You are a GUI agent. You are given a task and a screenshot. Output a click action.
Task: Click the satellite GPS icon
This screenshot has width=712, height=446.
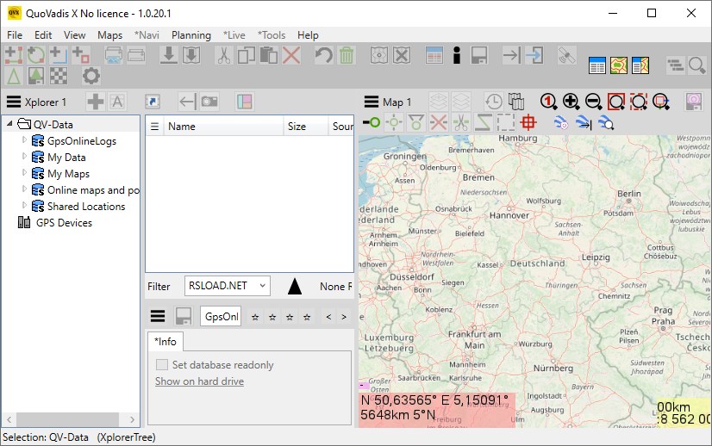click(x=565, y=56)
